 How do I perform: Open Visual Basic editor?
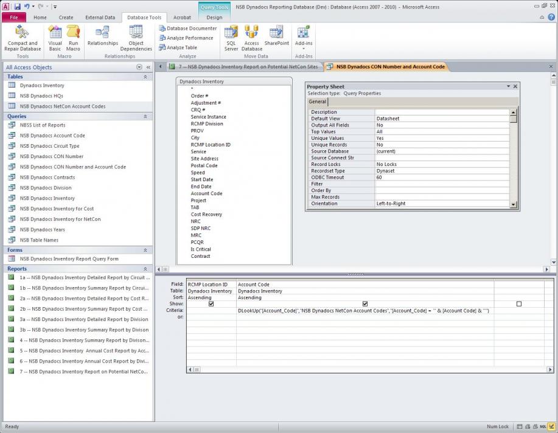tap(55, 38)
